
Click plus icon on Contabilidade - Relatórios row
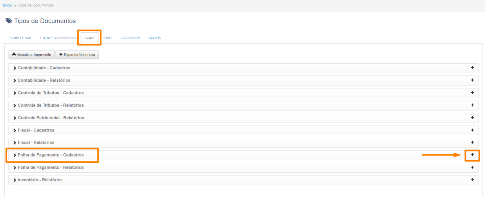coord(472,80)
